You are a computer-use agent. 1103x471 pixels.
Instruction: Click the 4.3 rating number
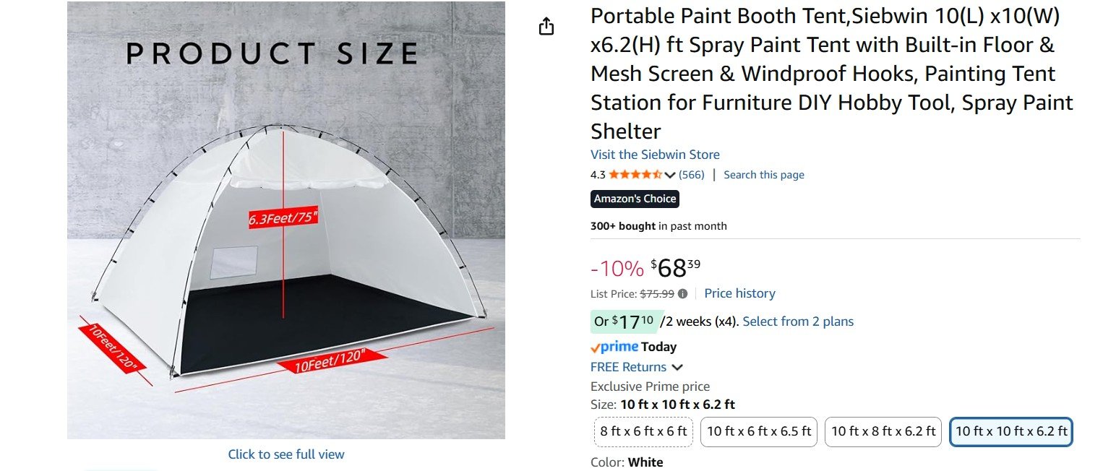[598, 175]
